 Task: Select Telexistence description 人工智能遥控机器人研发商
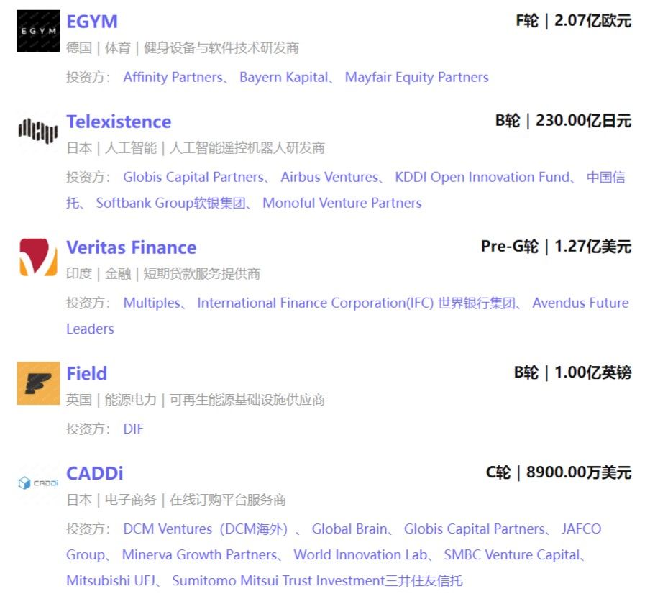pyautogui.click(x=247, y=148)
